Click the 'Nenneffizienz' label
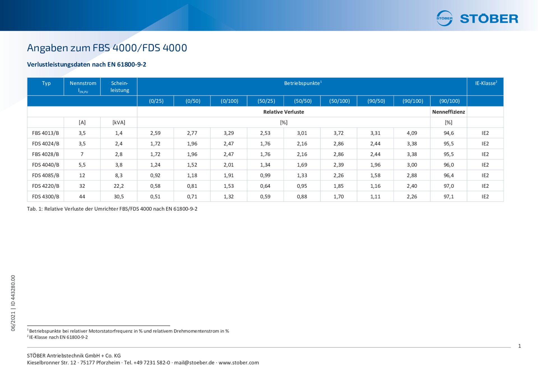 [x=449, y=112]
